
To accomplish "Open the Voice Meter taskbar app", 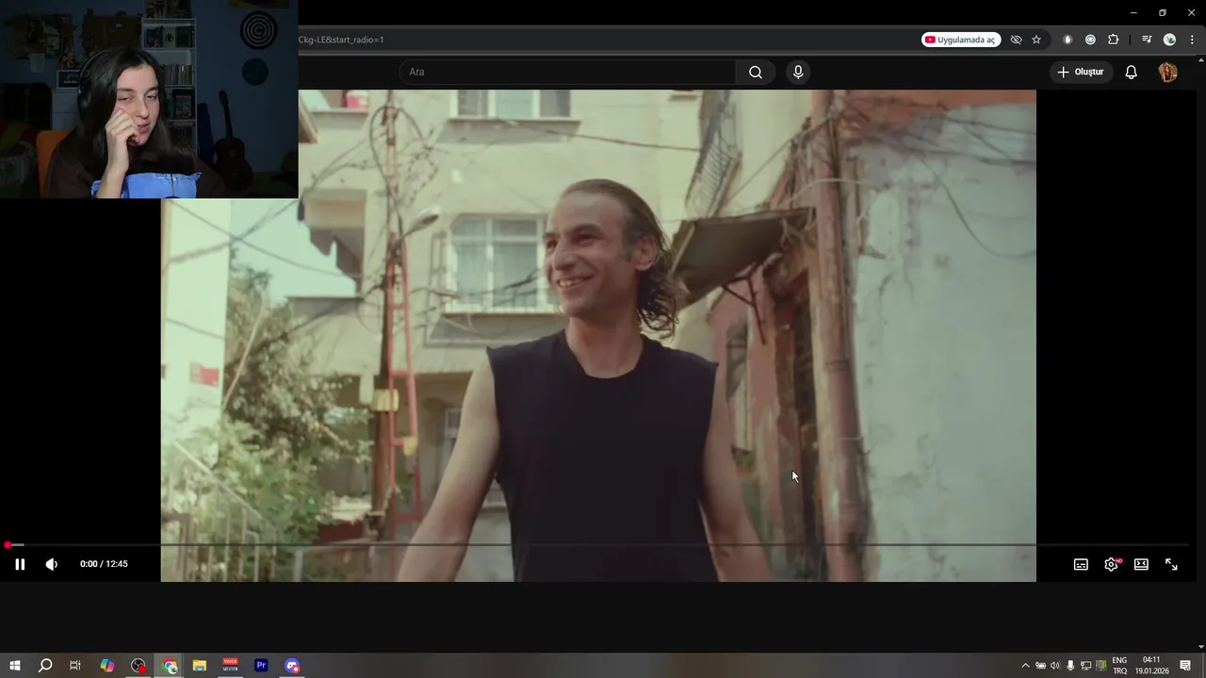I will click(231, 666).
